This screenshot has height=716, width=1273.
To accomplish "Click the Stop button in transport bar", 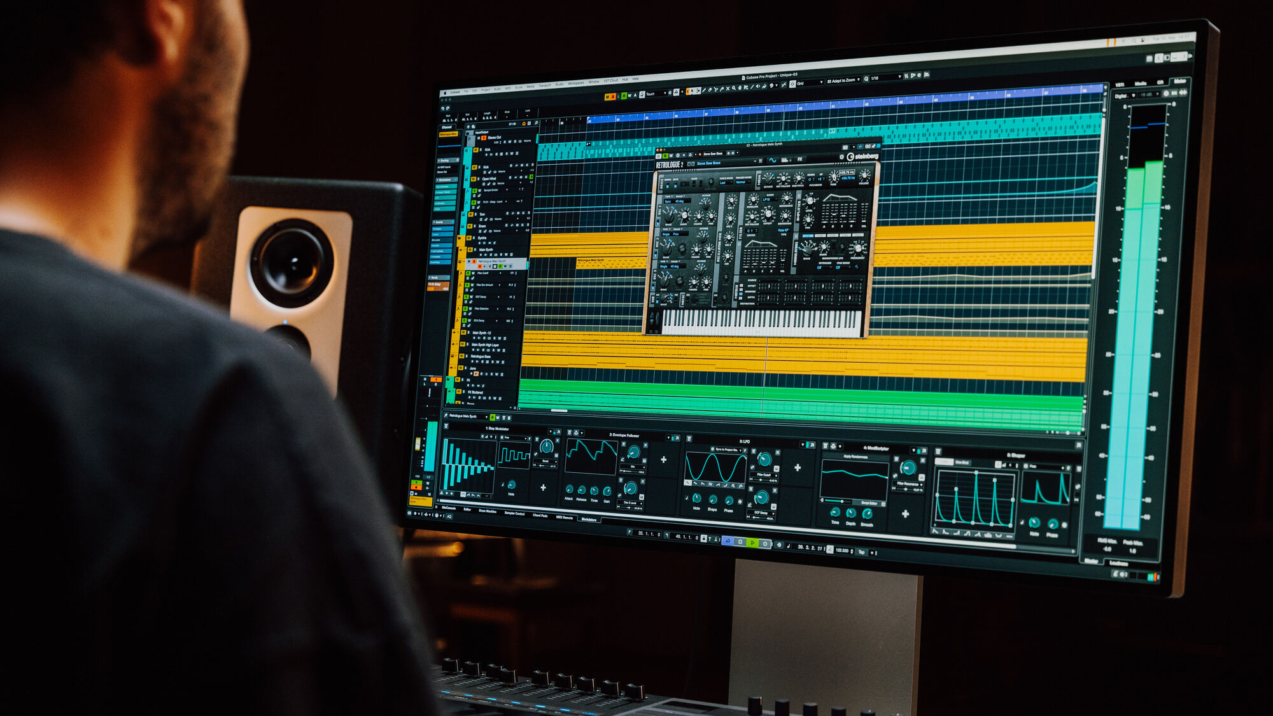I will (x=740, y=542).
